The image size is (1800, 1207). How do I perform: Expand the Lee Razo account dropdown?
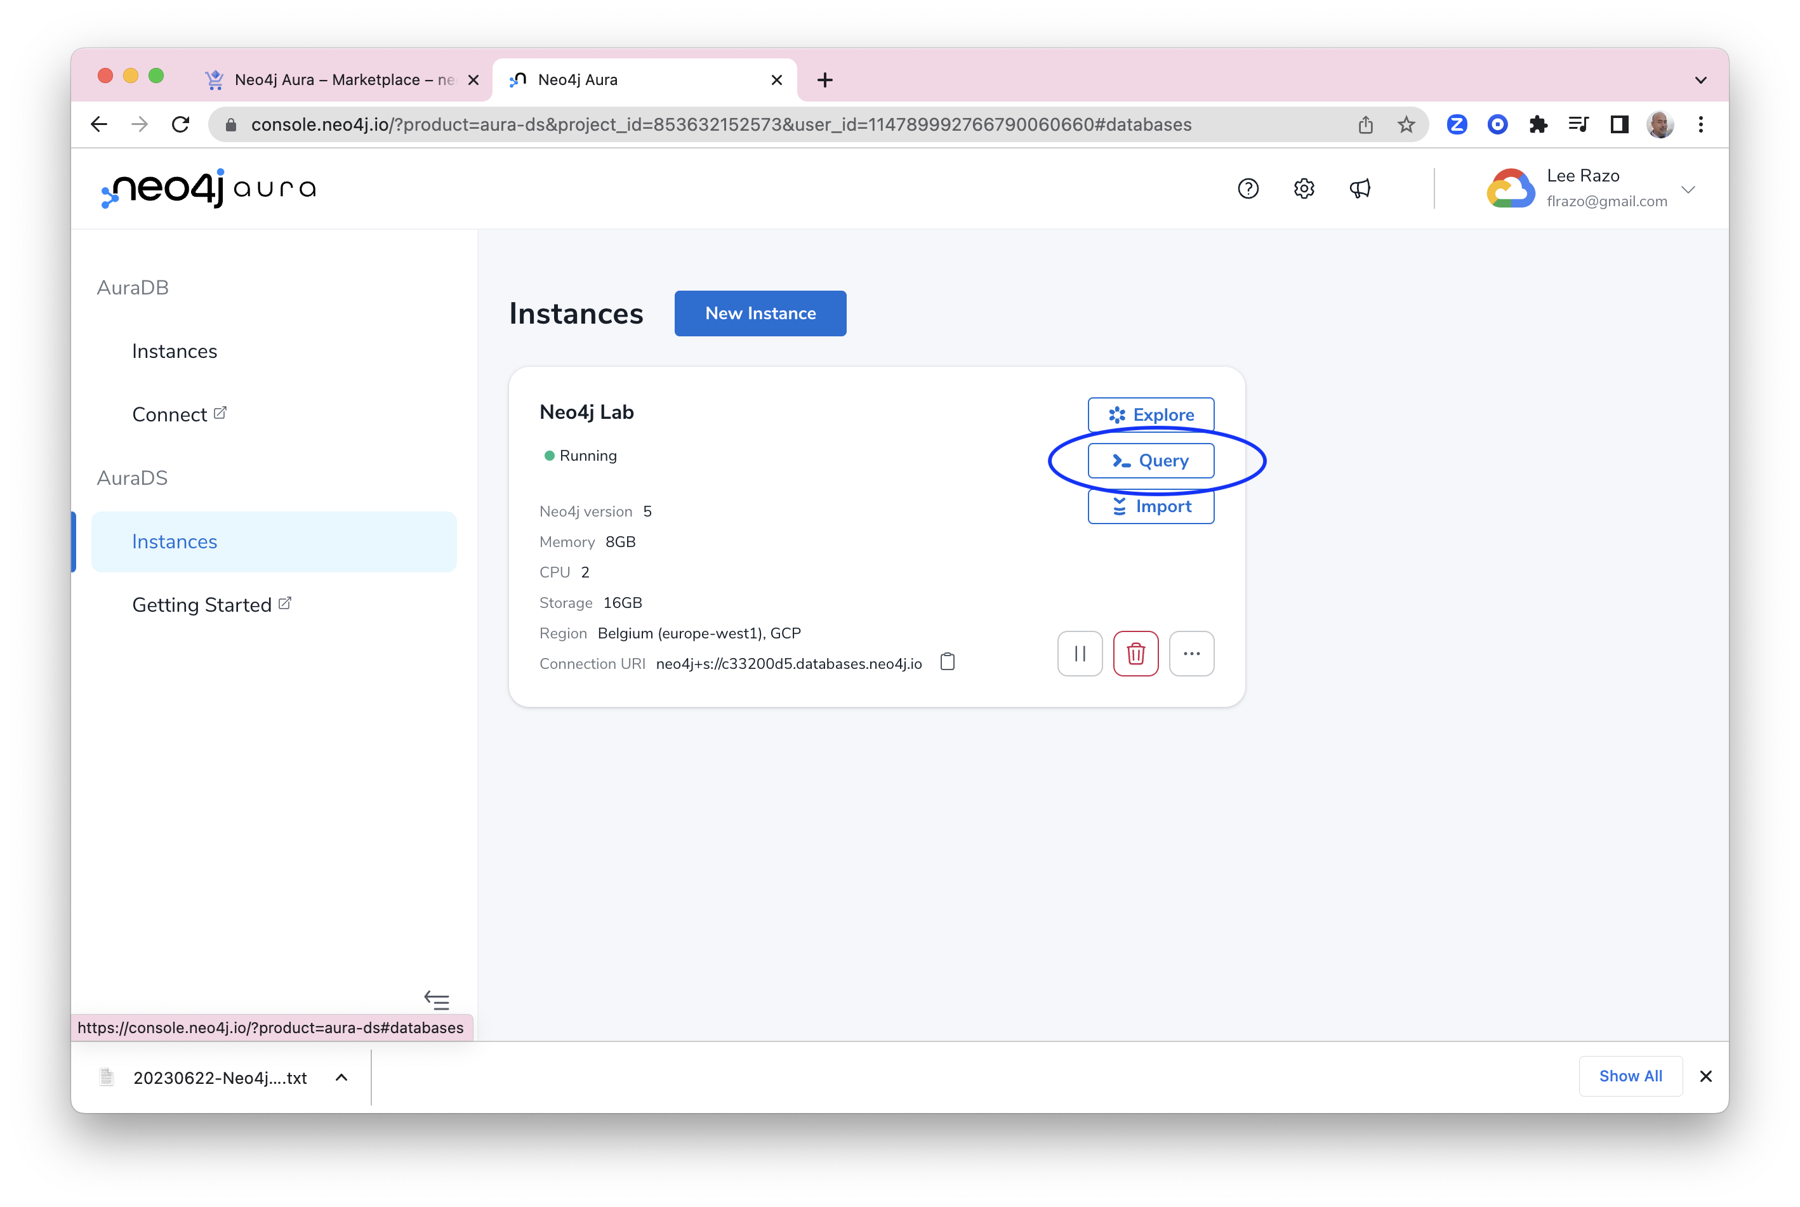coord(1688,189)
